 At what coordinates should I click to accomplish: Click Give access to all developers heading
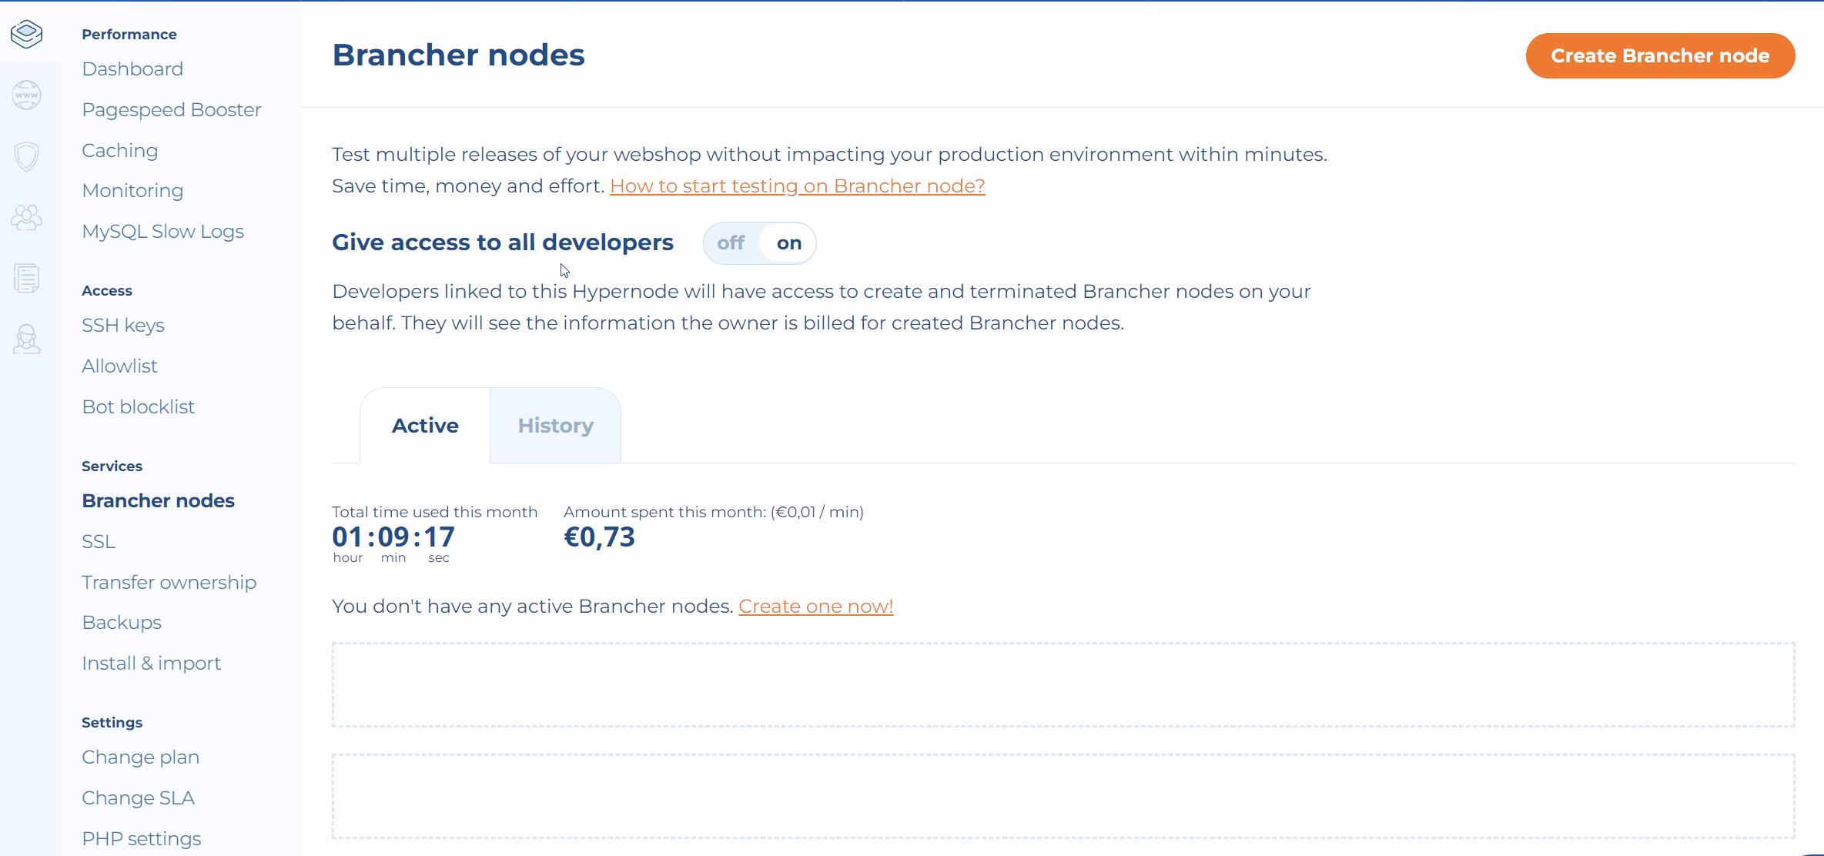click(x=503, y=242)
